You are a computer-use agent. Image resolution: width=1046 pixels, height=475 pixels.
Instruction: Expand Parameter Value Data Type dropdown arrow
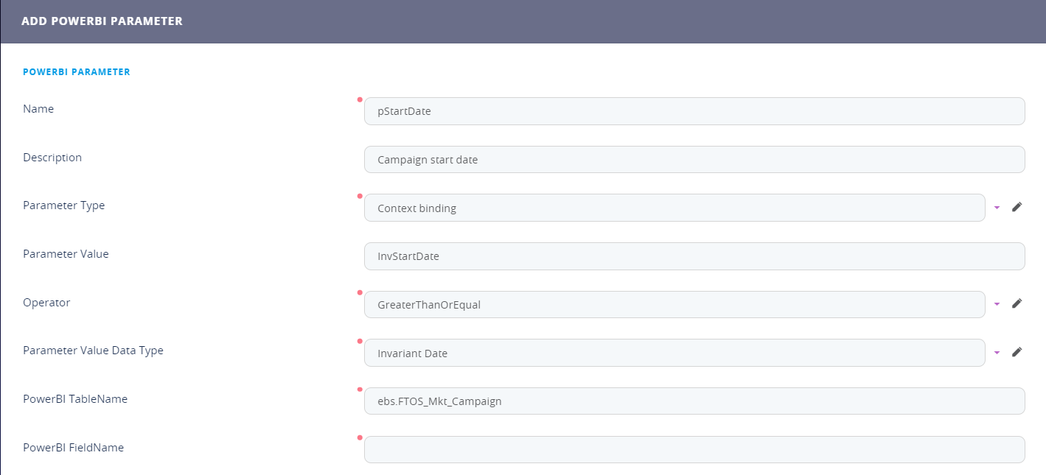997,353
